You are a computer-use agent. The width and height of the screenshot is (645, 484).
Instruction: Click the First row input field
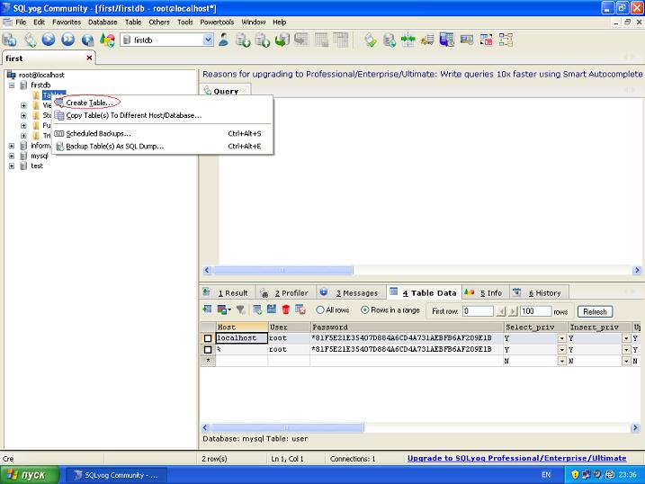click(478, 311)
